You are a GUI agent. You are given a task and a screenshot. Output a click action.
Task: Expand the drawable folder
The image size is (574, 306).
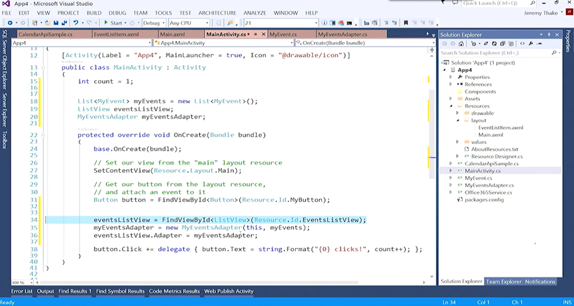pos(457,113)
